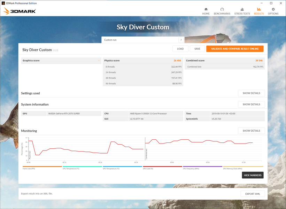The width and height of the screenshot is (286, 209).
Task: Click AMD Ryzen 9 3900X processor text
Action: (x=148, y=114)
